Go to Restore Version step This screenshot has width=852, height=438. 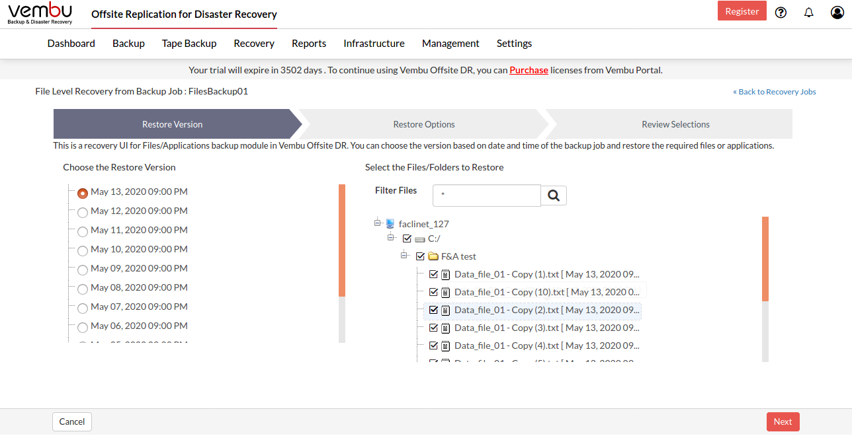[x=173, y=124]
